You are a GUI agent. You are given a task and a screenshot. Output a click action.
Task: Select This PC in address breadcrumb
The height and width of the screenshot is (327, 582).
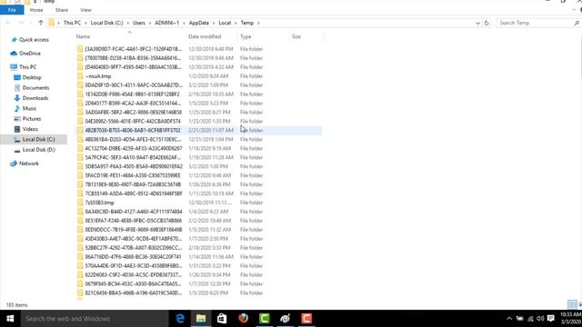coord(72,23)
